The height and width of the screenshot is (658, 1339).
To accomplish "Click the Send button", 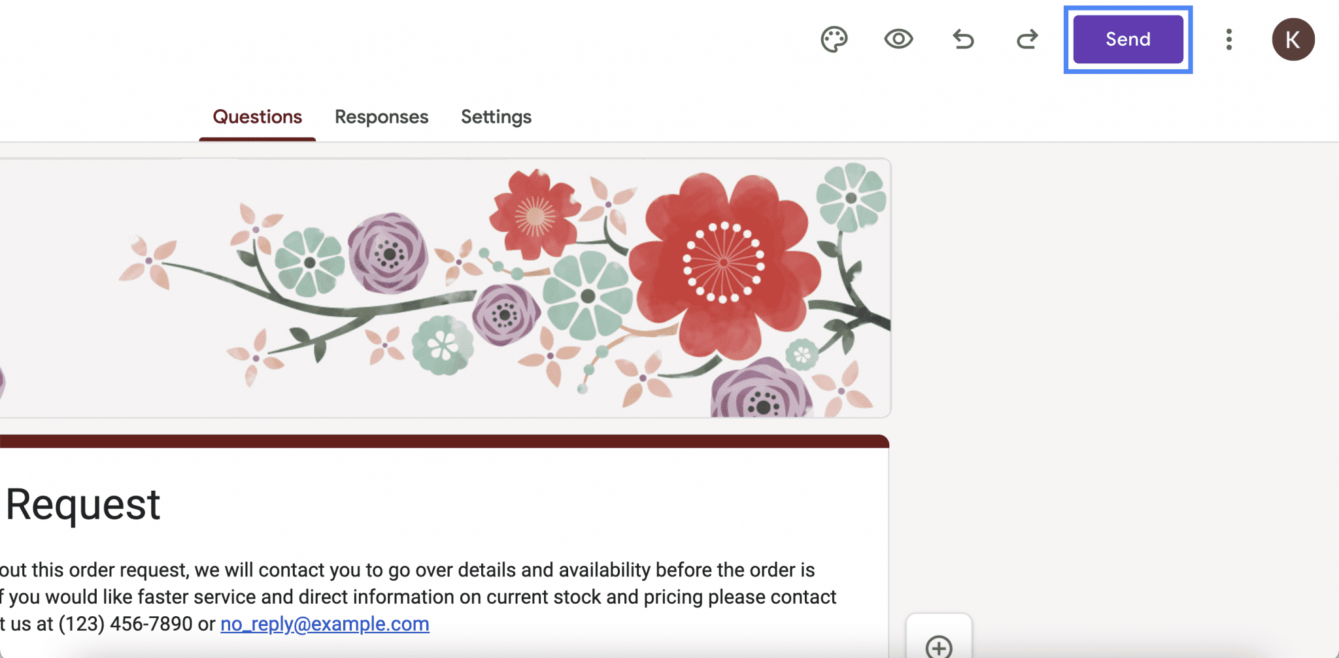I will click(1128, 39).
